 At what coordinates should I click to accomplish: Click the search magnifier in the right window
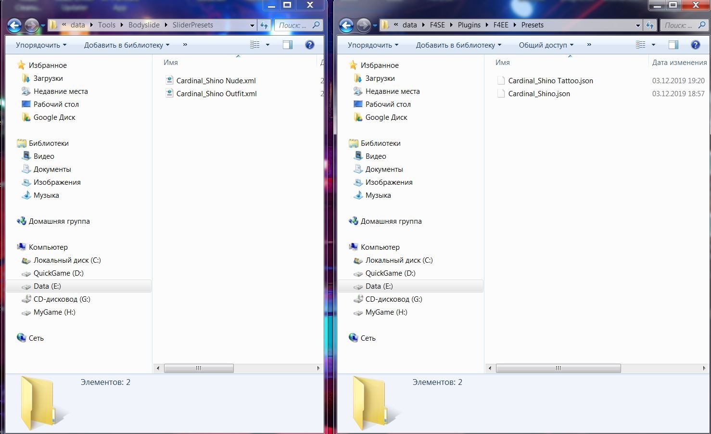[x=702, y=25]
